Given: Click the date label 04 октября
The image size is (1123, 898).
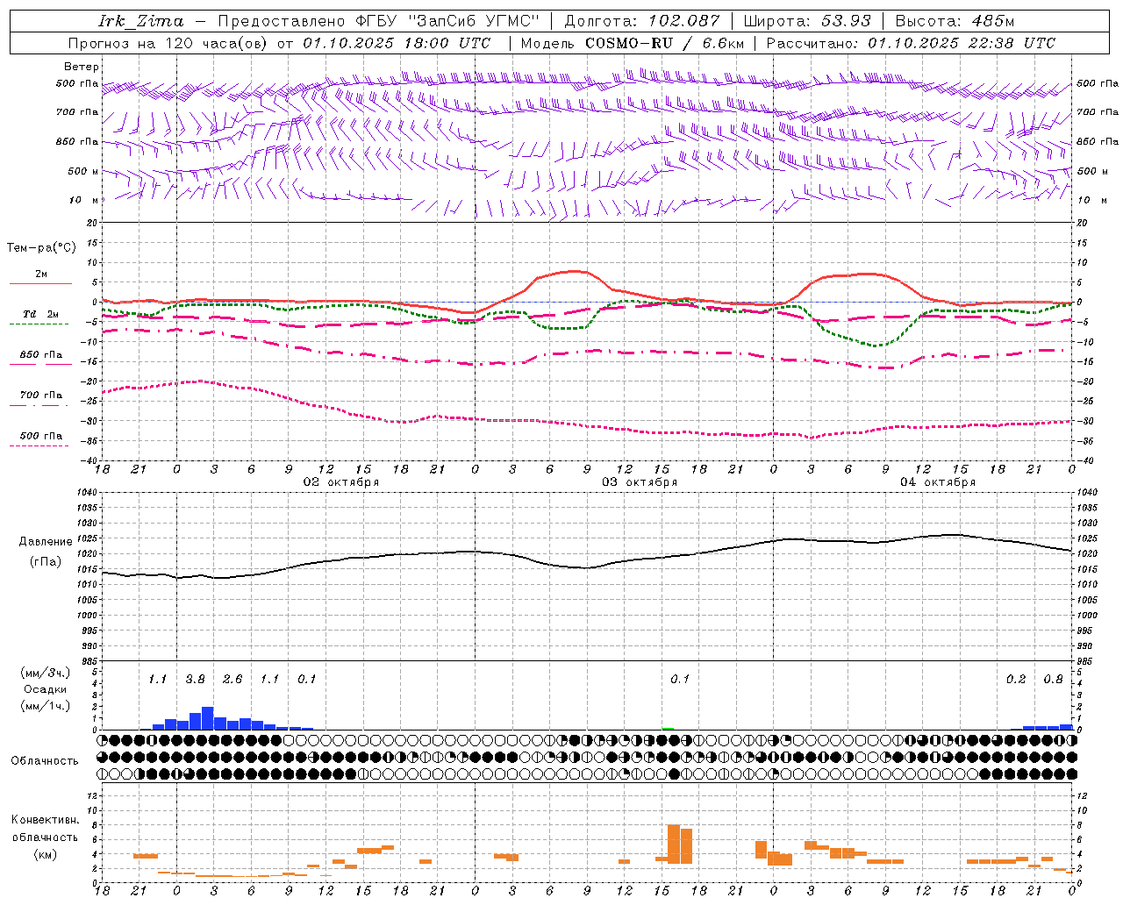Looking at the screenshot, I should point(938,482).
